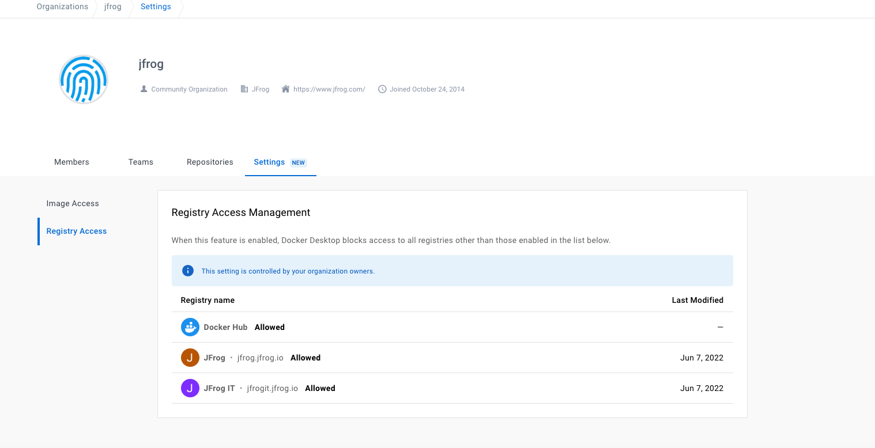Click the info icon in the blue banner
This screenshot has height=448, width=875.
(x=187, y=270)
